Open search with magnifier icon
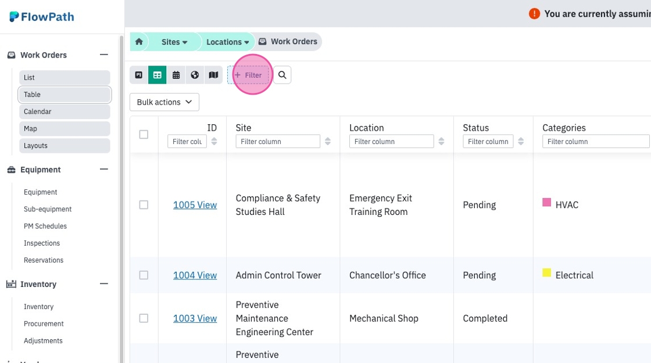The image size is (651, 363). 282,75
